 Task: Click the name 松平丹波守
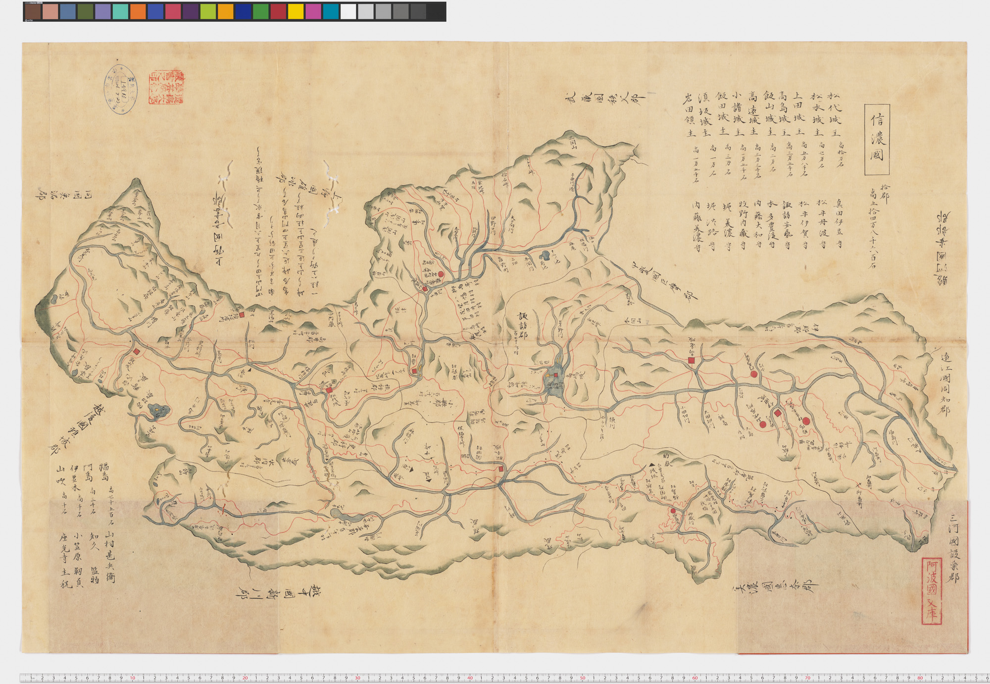822,224
